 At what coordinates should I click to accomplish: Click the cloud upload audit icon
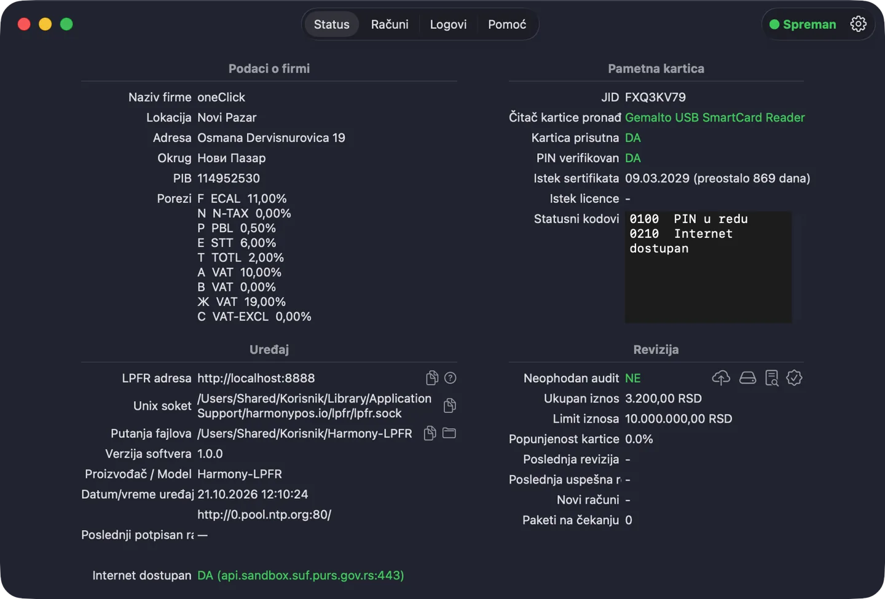coord(721,378)
